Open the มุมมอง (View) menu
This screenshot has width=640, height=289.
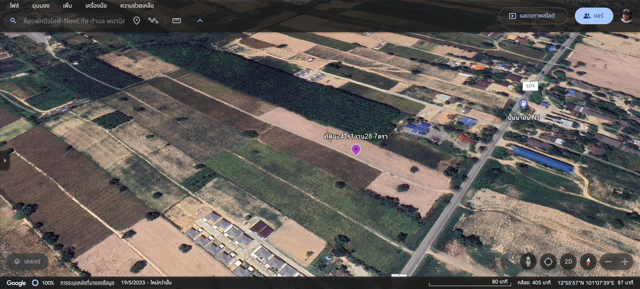41,6
